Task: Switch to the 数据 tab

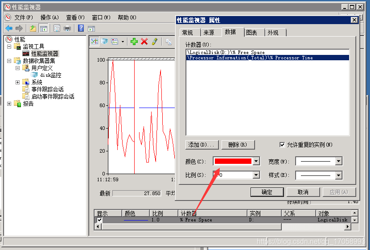Action: coord(232,32)
